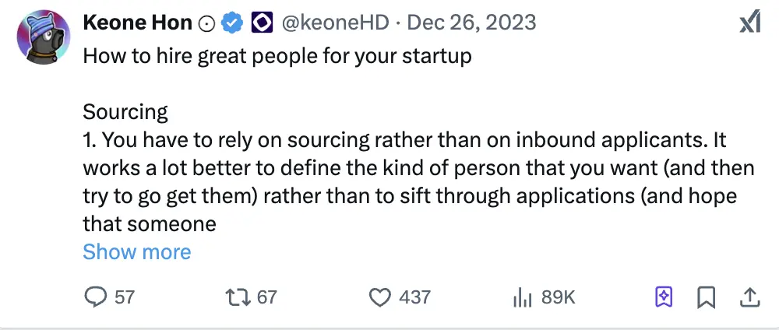The image size is (779, 330).
Task: Click the Grok icon on the post
Action: (749, 23)
